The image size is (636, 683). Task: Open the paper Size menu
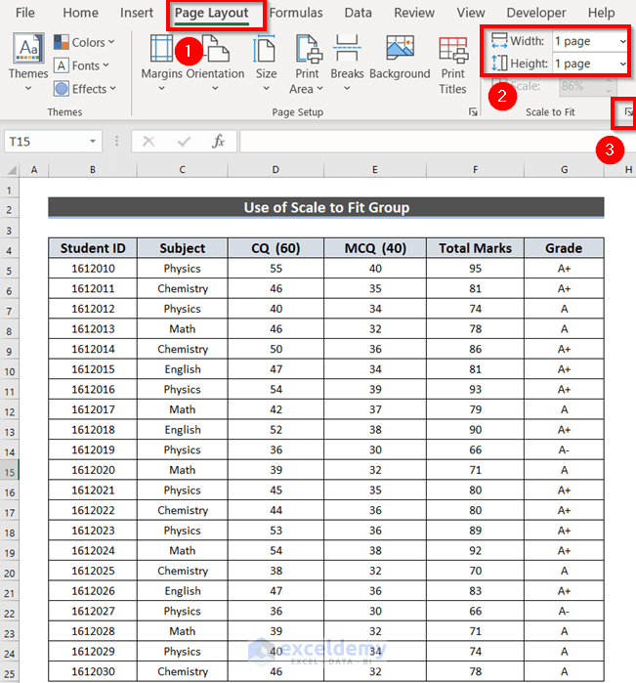266,64
